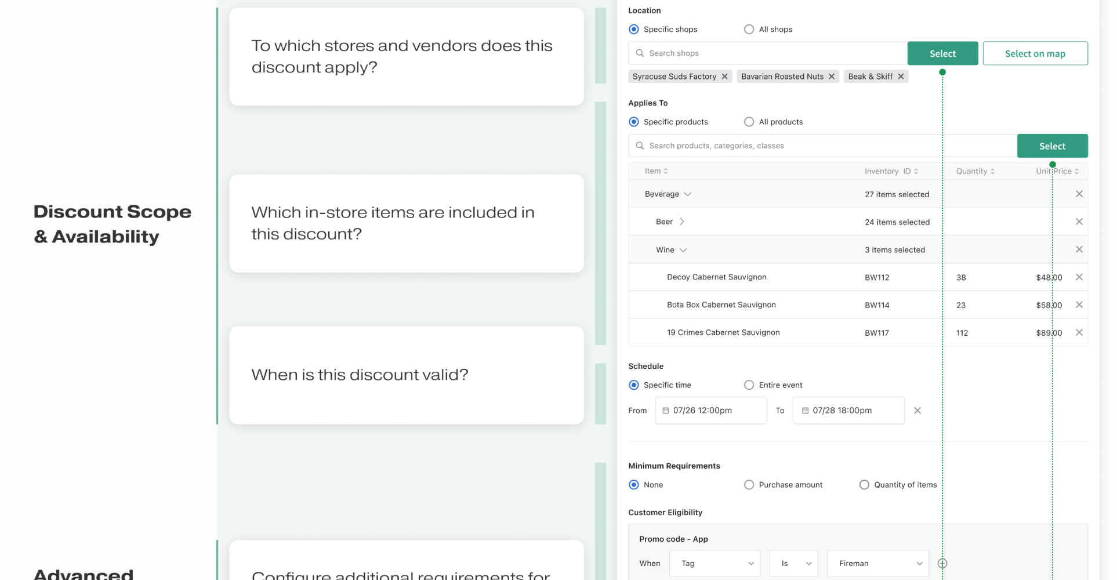Clear the schedule date range
This screenshot has height=580, width=1117.
917,411
